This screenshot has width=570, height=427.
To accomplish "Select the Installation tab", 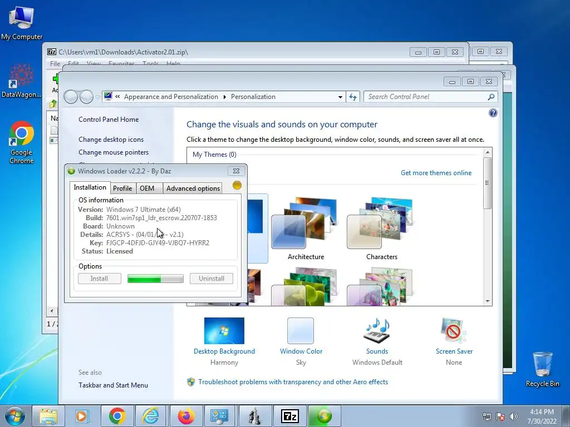I will 90,187.
